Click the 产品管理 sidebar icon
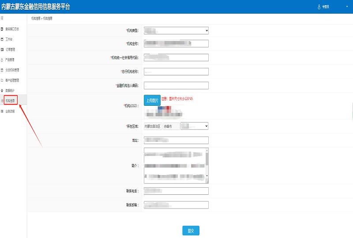The image size is (353, 238). pos(2,59)
